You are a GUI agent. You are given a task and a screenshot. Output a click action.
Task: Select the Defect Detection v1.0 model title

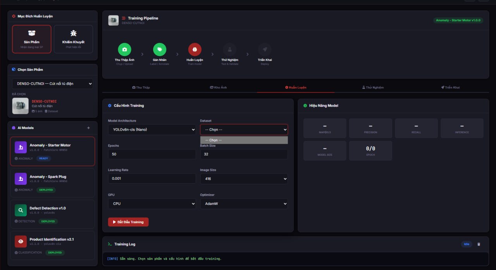pos(48,208)
